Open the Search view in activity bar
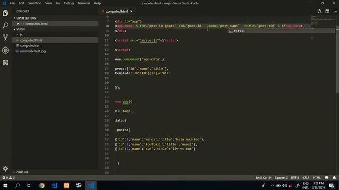 coord(5,25)
